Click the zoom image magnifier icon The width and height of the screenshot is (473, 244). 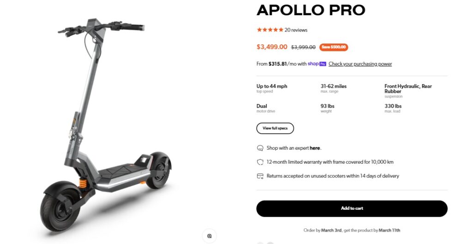209,236
